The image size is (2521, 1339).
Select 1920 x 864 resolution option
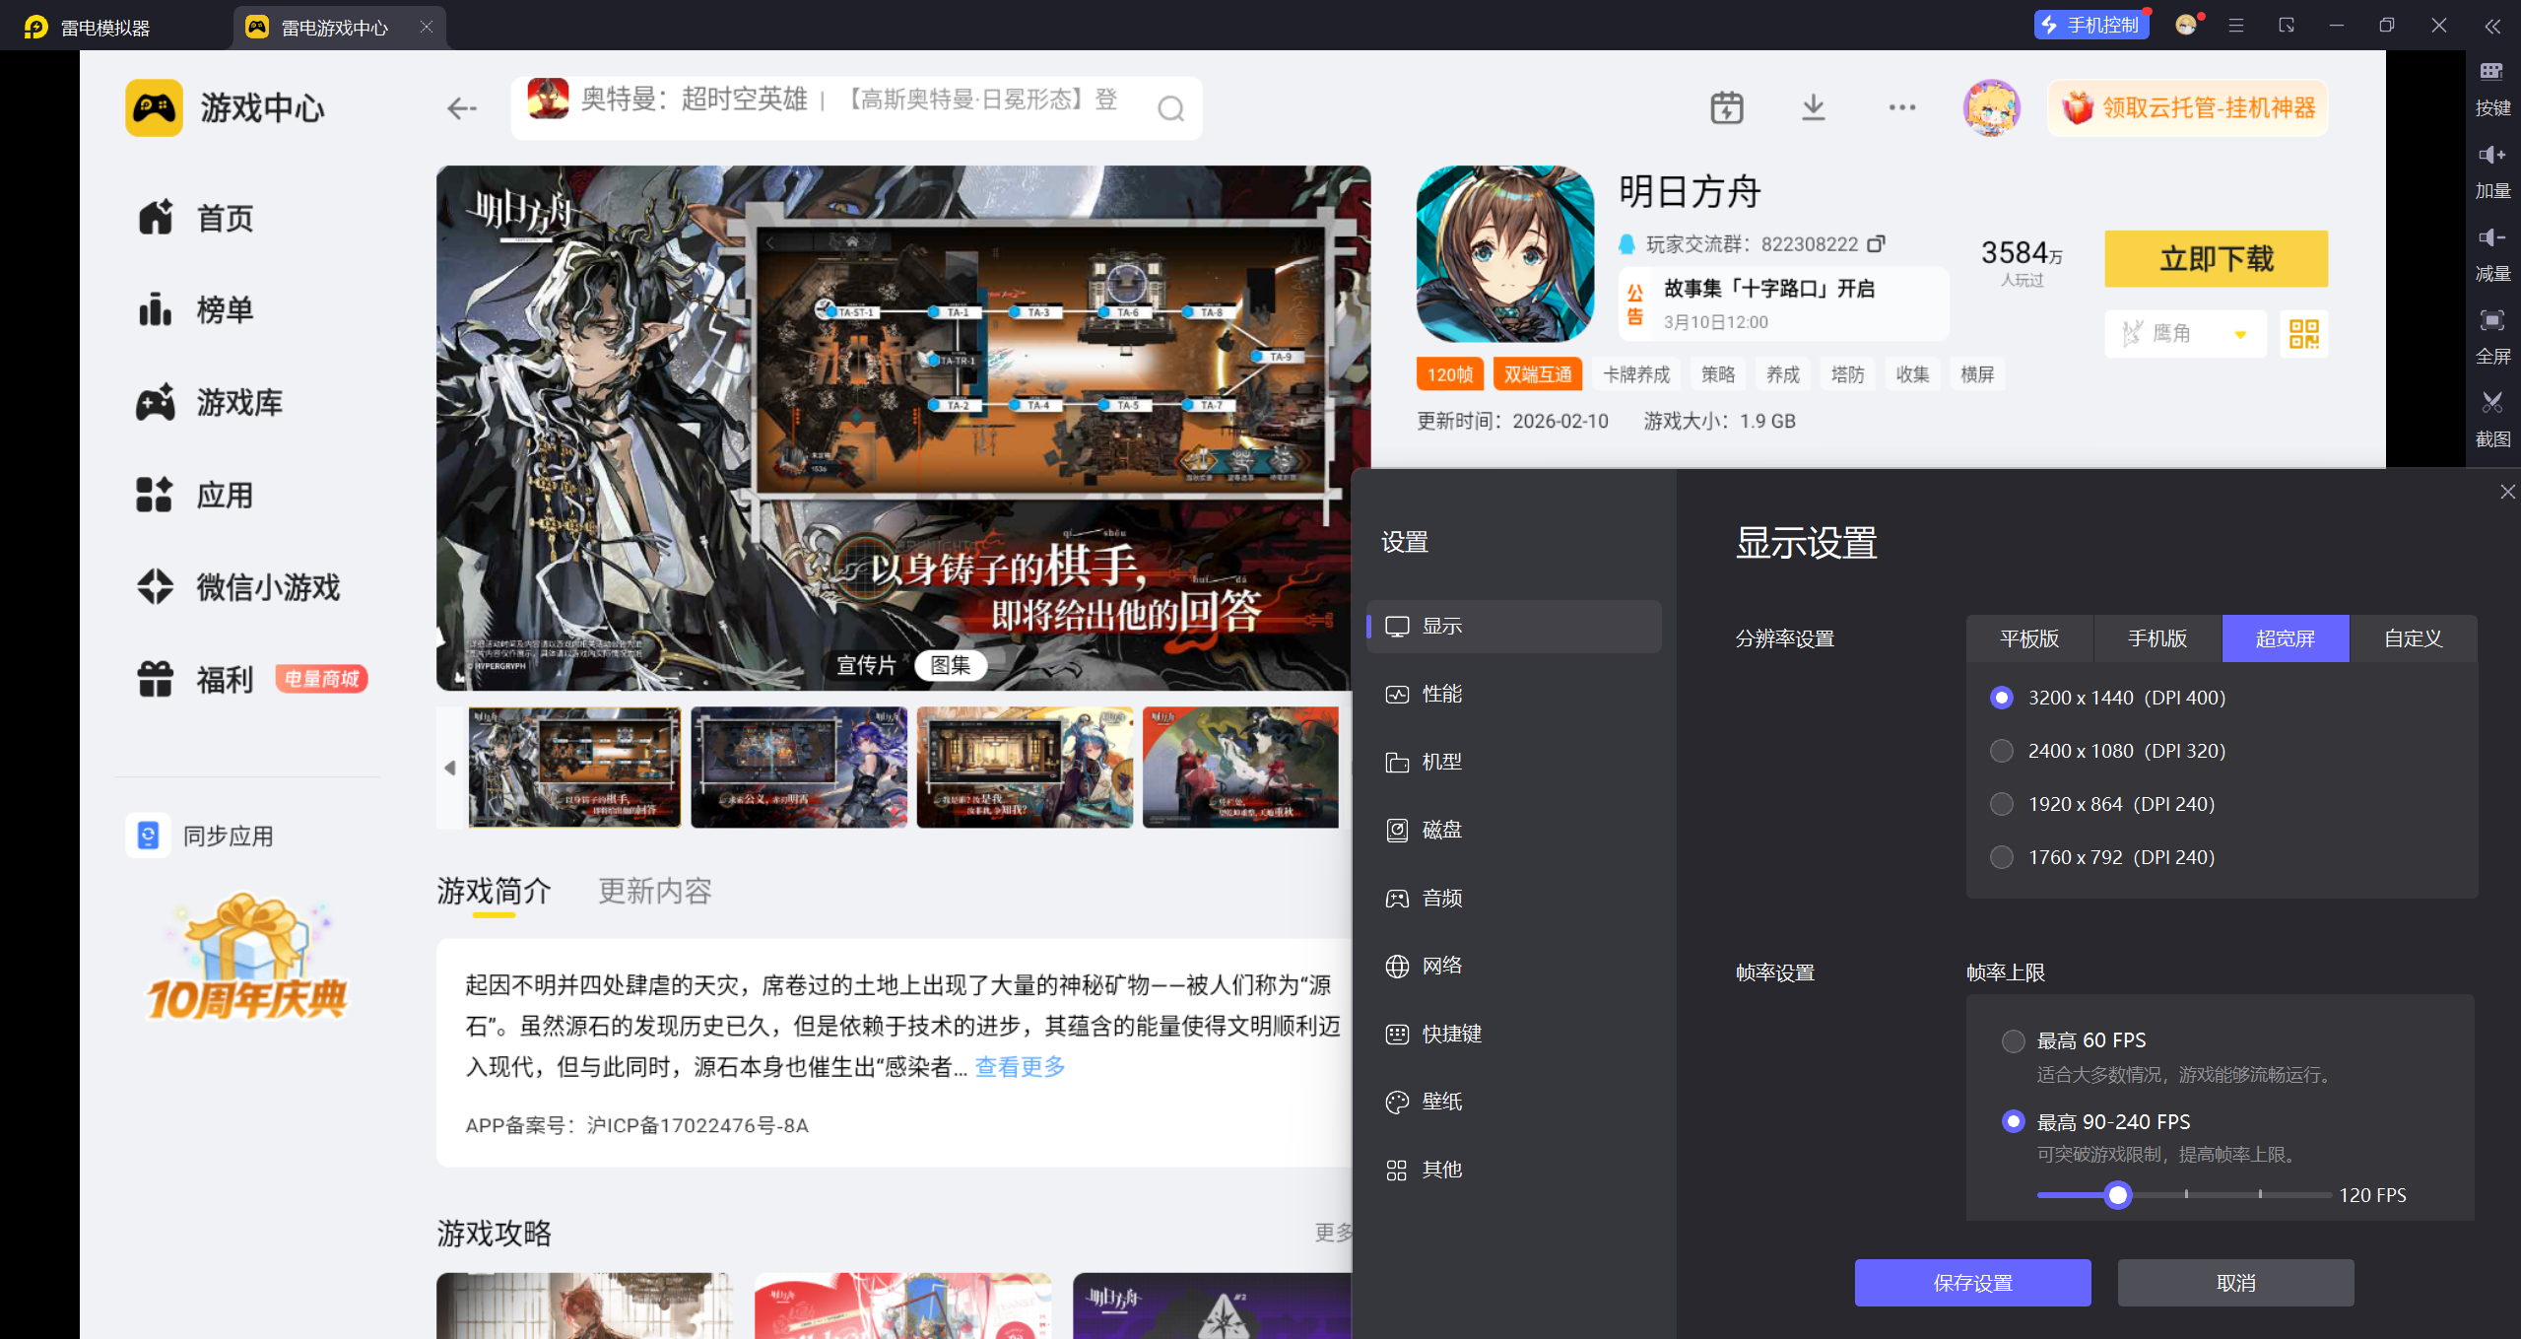coord(2001,804)
